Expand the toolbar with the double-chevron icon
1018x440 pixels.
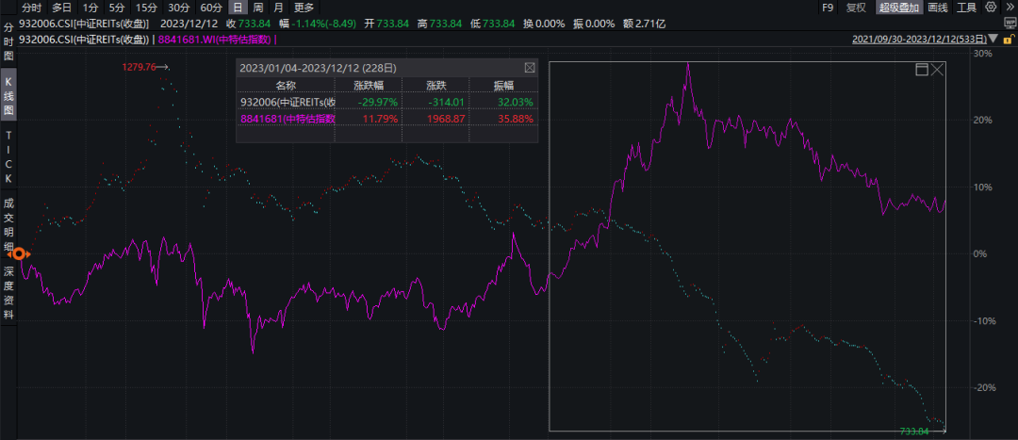click(1009, 8)
